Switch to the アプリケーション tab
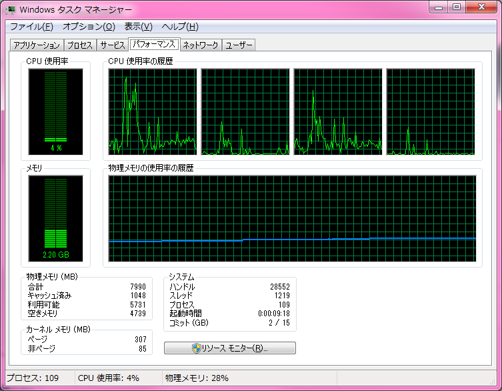Image resolution: width=502 pixels, height=391 pixels. [37, 45]
